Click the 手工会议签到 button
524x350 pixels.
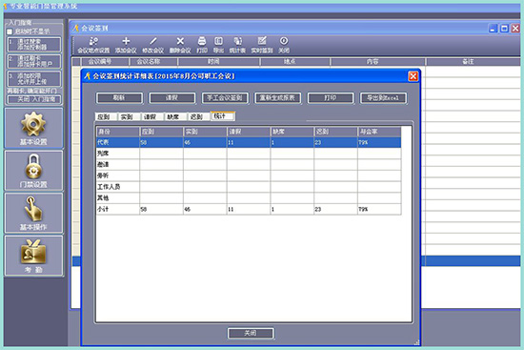[x=225, y=98]
